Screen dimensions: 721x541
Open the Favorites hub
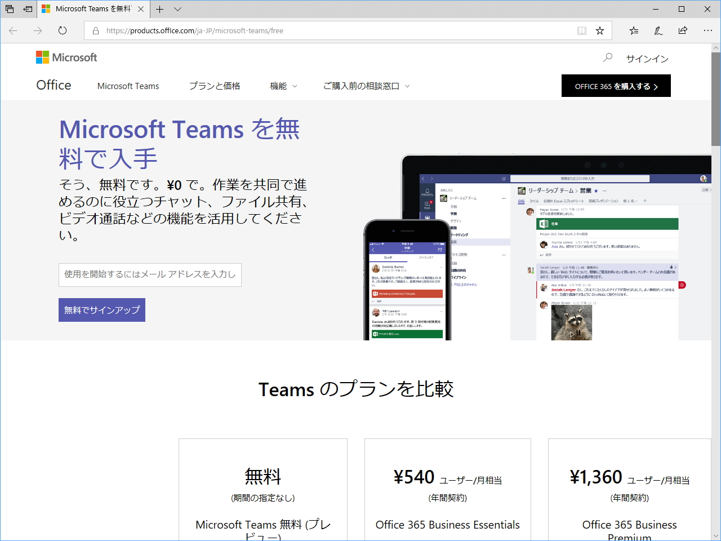[634, 30]
